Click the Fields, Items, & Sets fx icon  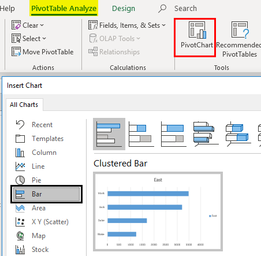click(x=93, y=25)
